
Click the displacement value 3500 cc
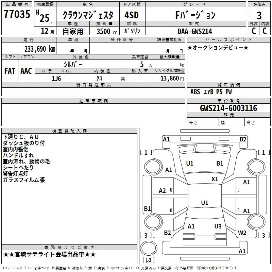107,31
